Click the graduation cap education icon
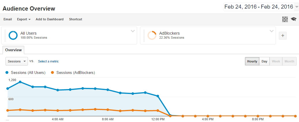 pos(294,19)
